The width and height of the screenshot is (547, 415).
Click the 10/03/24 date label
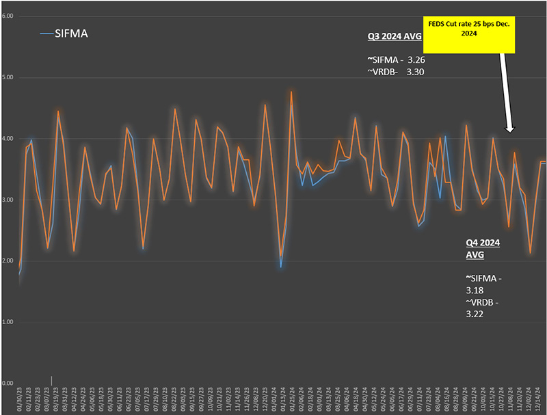(483, 399)
